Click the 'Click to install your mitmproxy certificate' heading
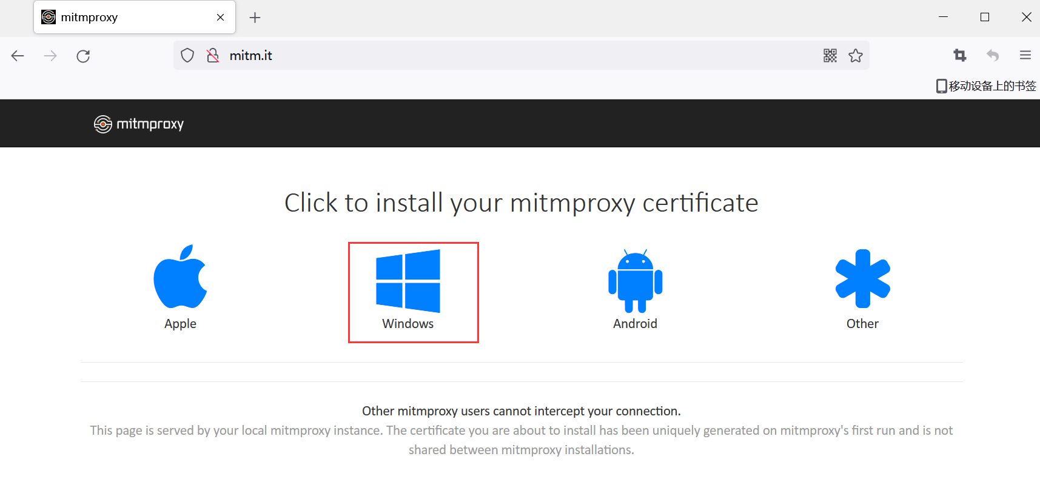The image size is (1040, 496). (522, 203)
